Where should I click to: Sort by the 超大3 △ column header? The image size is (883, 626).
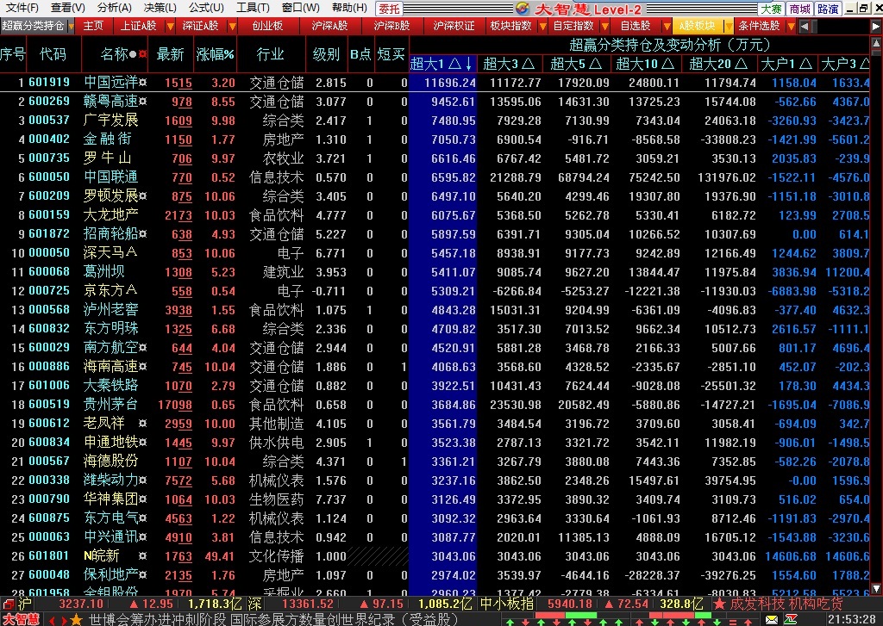click(x=509, y=64)
